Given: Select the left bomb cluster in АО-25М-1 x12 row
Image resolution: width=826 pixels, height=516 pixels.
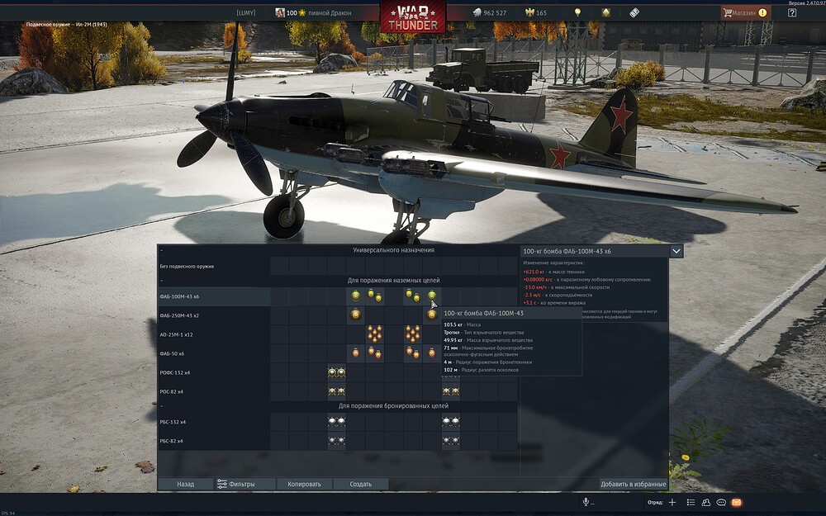Looking at the screenshot, I should pyautogui.click(x=374, y=334).
